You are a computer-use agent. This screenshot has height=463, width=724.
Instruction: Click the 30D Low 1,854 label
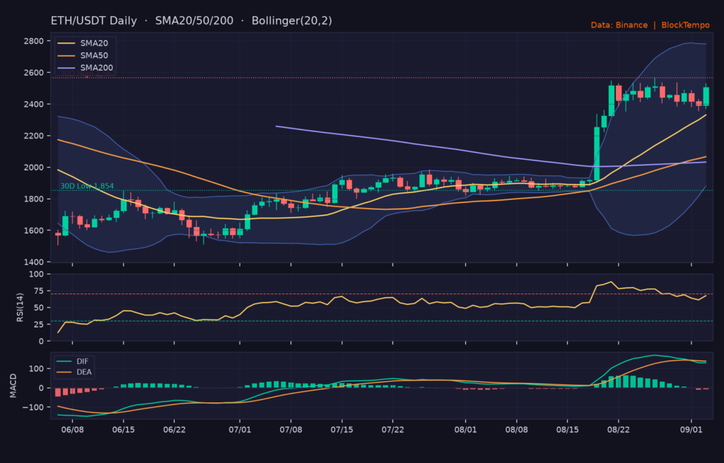click(87, 186)
